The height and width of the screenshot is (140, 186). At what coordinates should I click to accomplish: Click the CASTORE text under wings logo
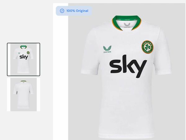pyautogui.click(x=107, y=52)
